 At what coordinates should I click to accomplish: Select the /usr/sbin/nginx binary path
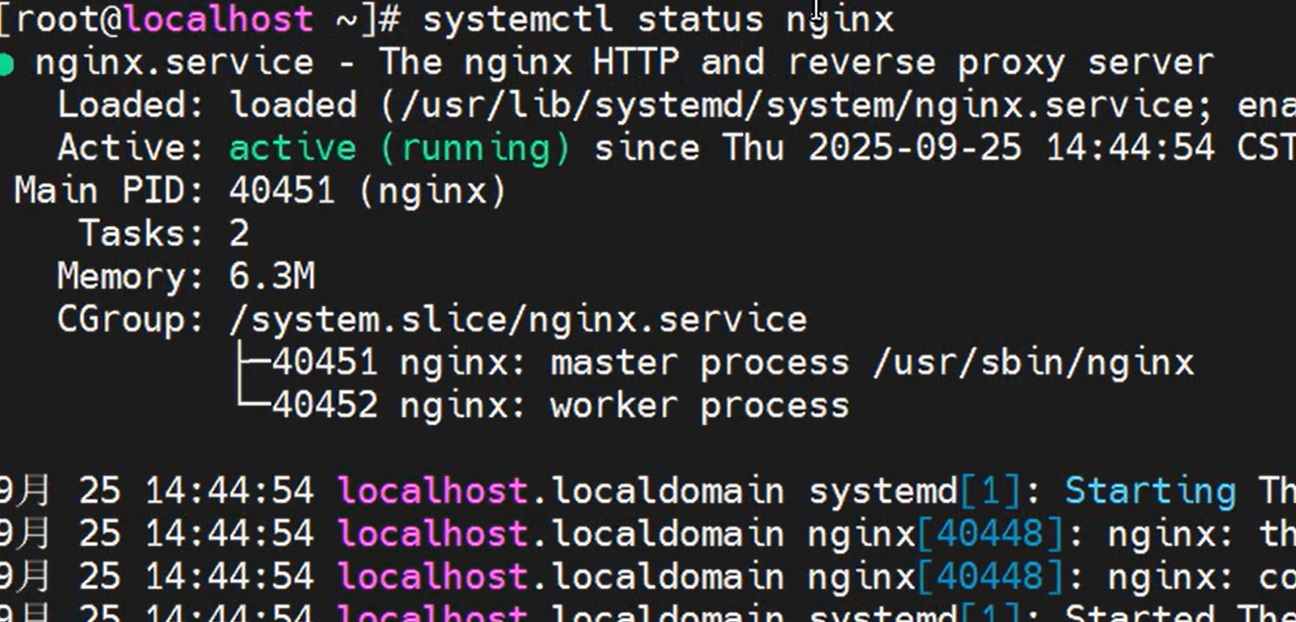click(x=1034, y=363)
